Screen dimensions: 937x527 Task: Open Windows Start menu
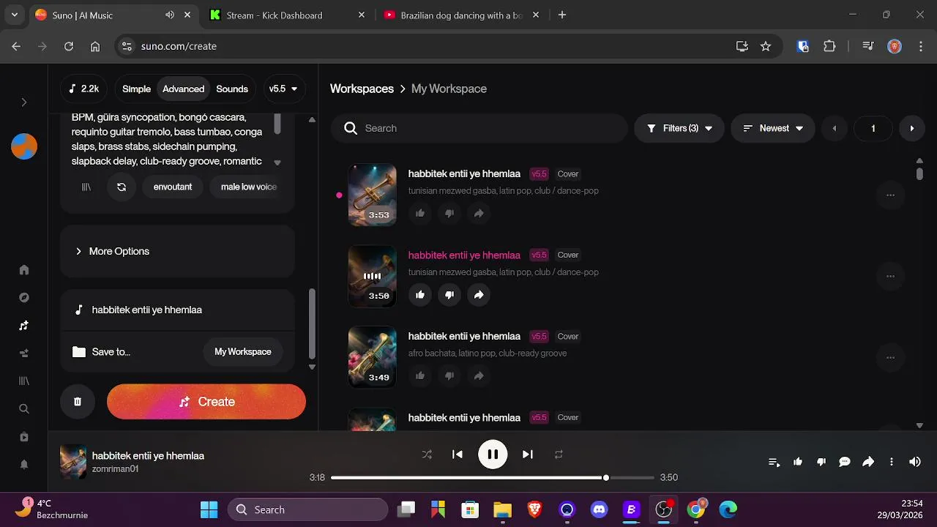click(209, 509)
